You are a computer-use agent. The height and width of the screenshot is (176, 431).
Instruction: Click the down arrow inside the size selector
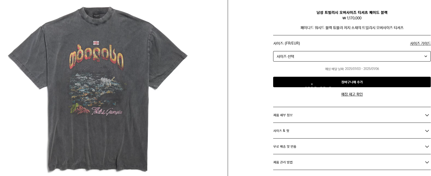(426, 56)
